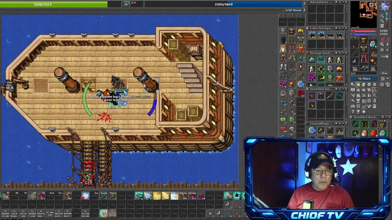The width and height of the screenshot is (392, 220).
Task: Select the blue ring in Camouflage Backpack
Action: (312, 130)
